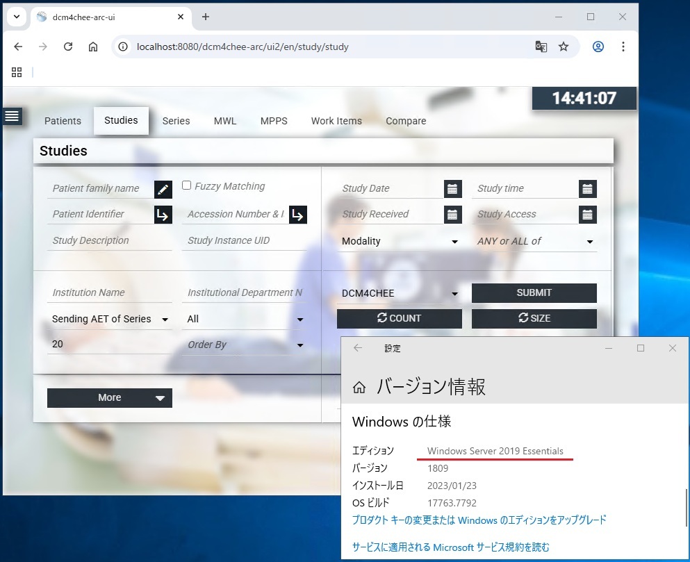Expand the Modality dropdown
This screenshot has height=562, width=690.
400,241
